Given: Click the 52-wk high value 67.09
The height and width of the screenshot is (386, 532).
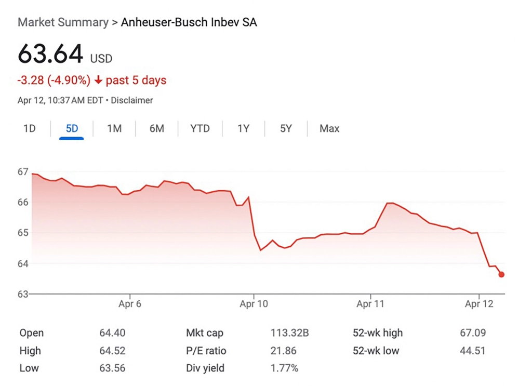Looking at the screenshot, I should tap(473, 333).
